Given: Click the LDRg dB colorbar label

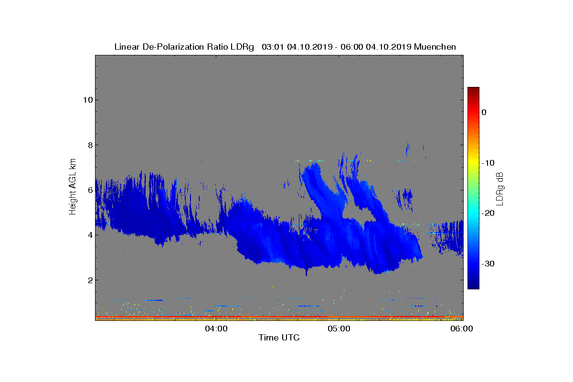Looking at the screenshot, I should (x=500, y=188).
